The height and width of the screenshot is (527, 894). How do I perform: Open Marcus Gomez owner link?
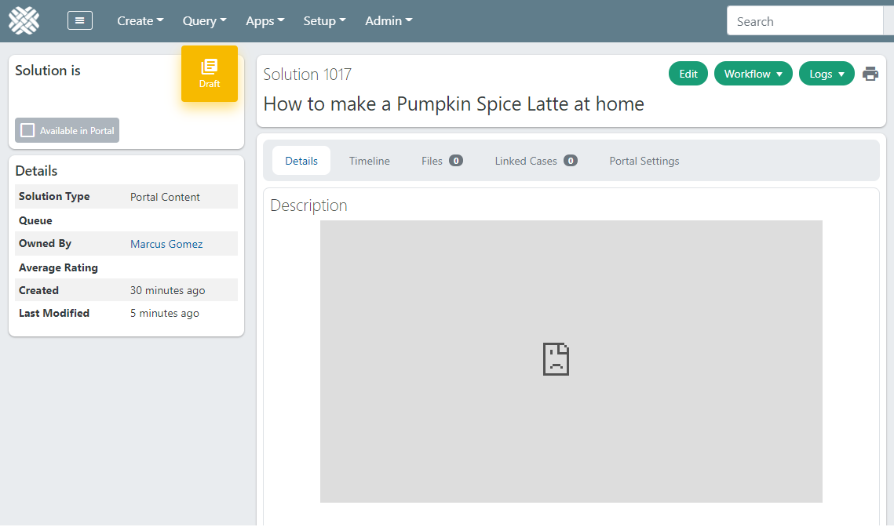(x=166, y=244)
